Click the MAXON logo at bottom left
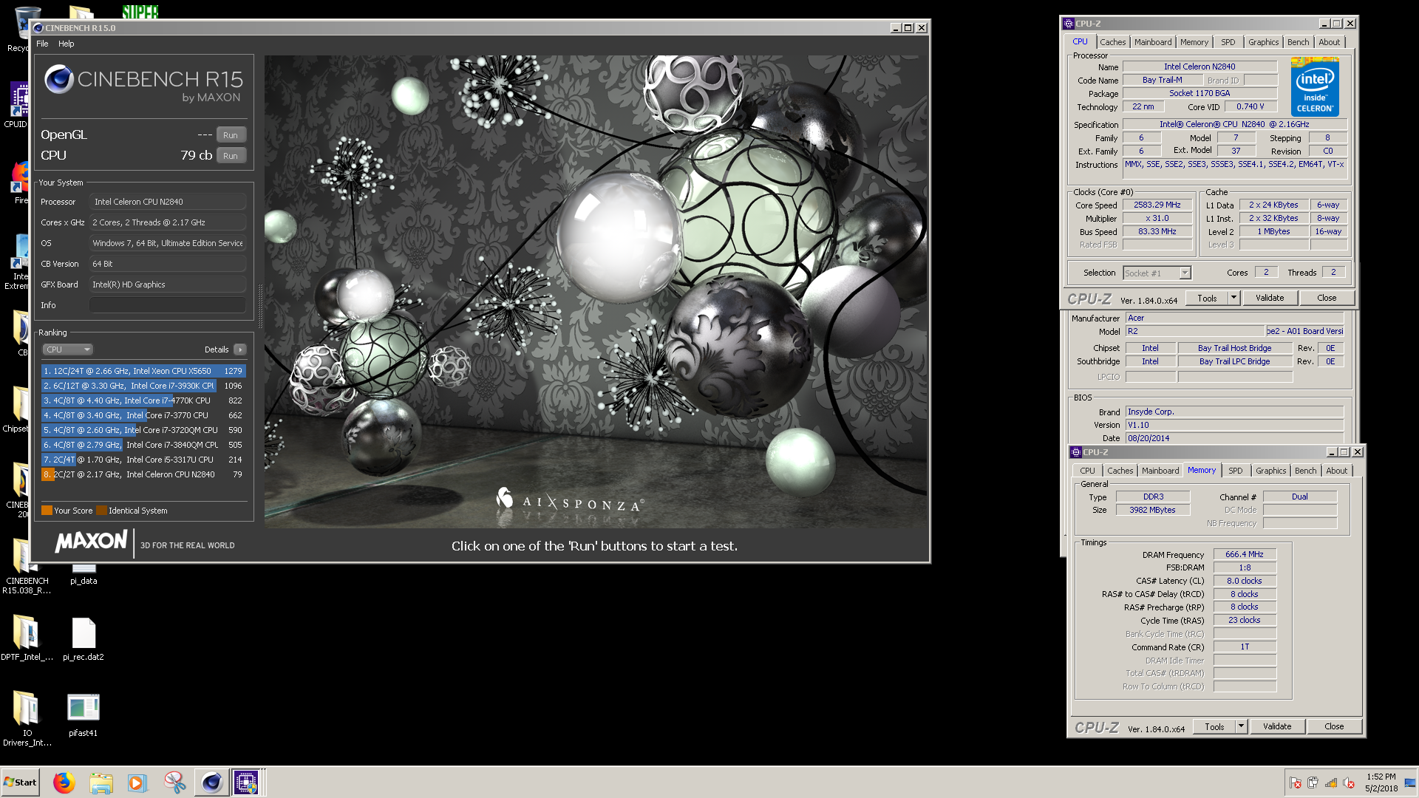The image size is (1419, 798). point(91,542)
